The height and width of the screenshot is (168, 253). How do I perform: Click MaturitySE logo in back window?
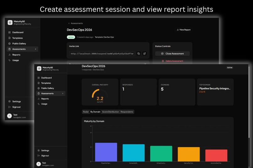click(10, 23)
